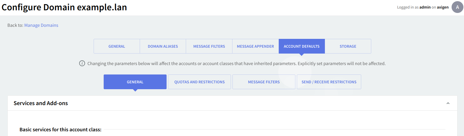Image resolution: width=464 pixels, height=136 pixels.
Task: Switch to the top-level General domain tab
Action: (x=117, y=46)
